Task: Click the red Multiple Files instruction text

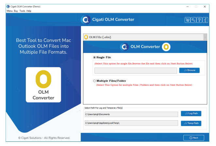Action: (x=144, y=85)
